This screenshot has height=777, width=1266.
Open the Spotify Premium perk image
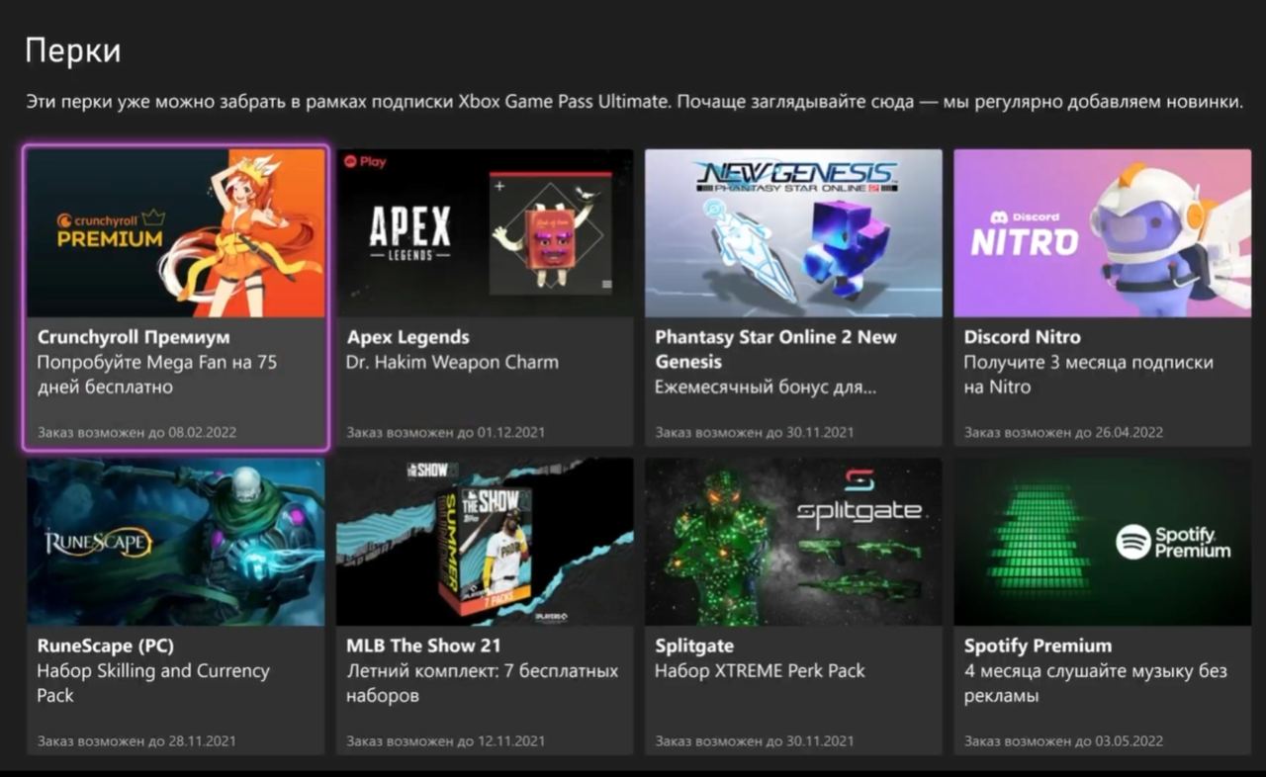coord(1102,542)
